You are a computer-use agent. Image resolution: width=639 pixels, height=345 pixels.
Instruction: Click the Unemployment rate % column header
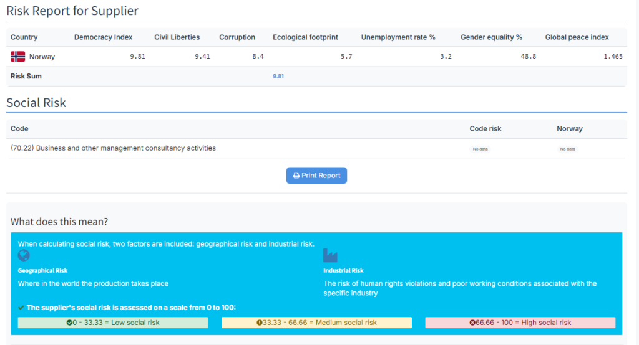pyautogui.click(x=398, y=37)
